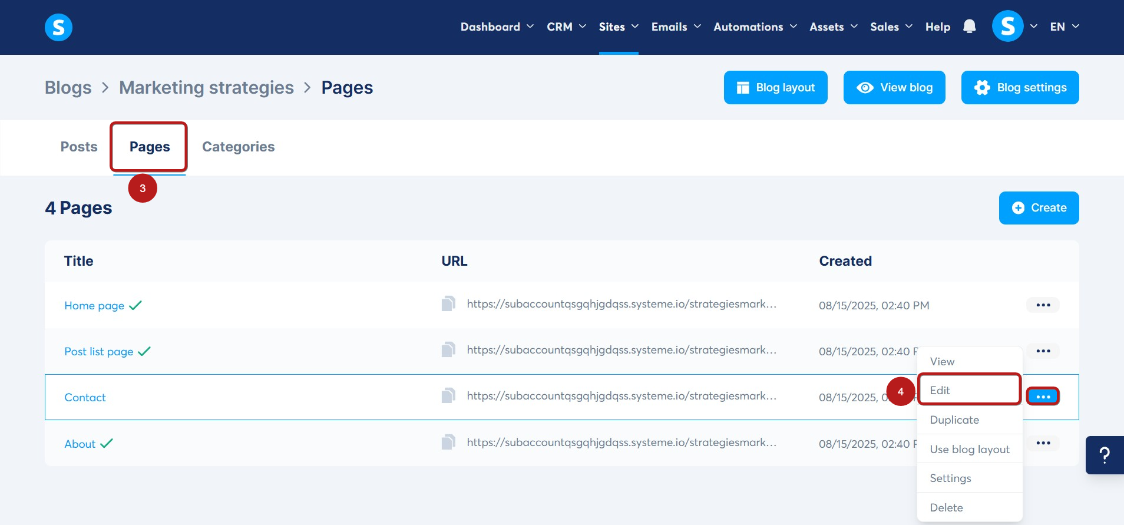The height and width of the screenshot is (525, 1124).
Task: Choose Duplicate from the context menu
Action: click(x=970, y=420)
